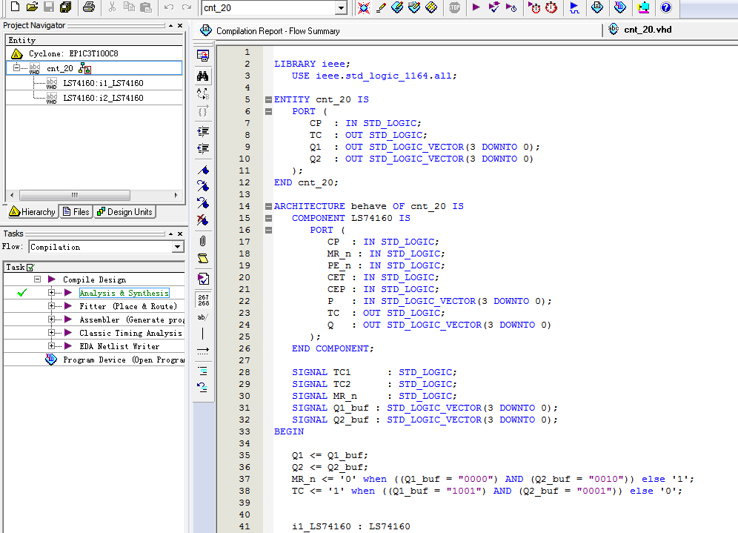
Task: Close the Tasks panel
Action: coord(180,234)
